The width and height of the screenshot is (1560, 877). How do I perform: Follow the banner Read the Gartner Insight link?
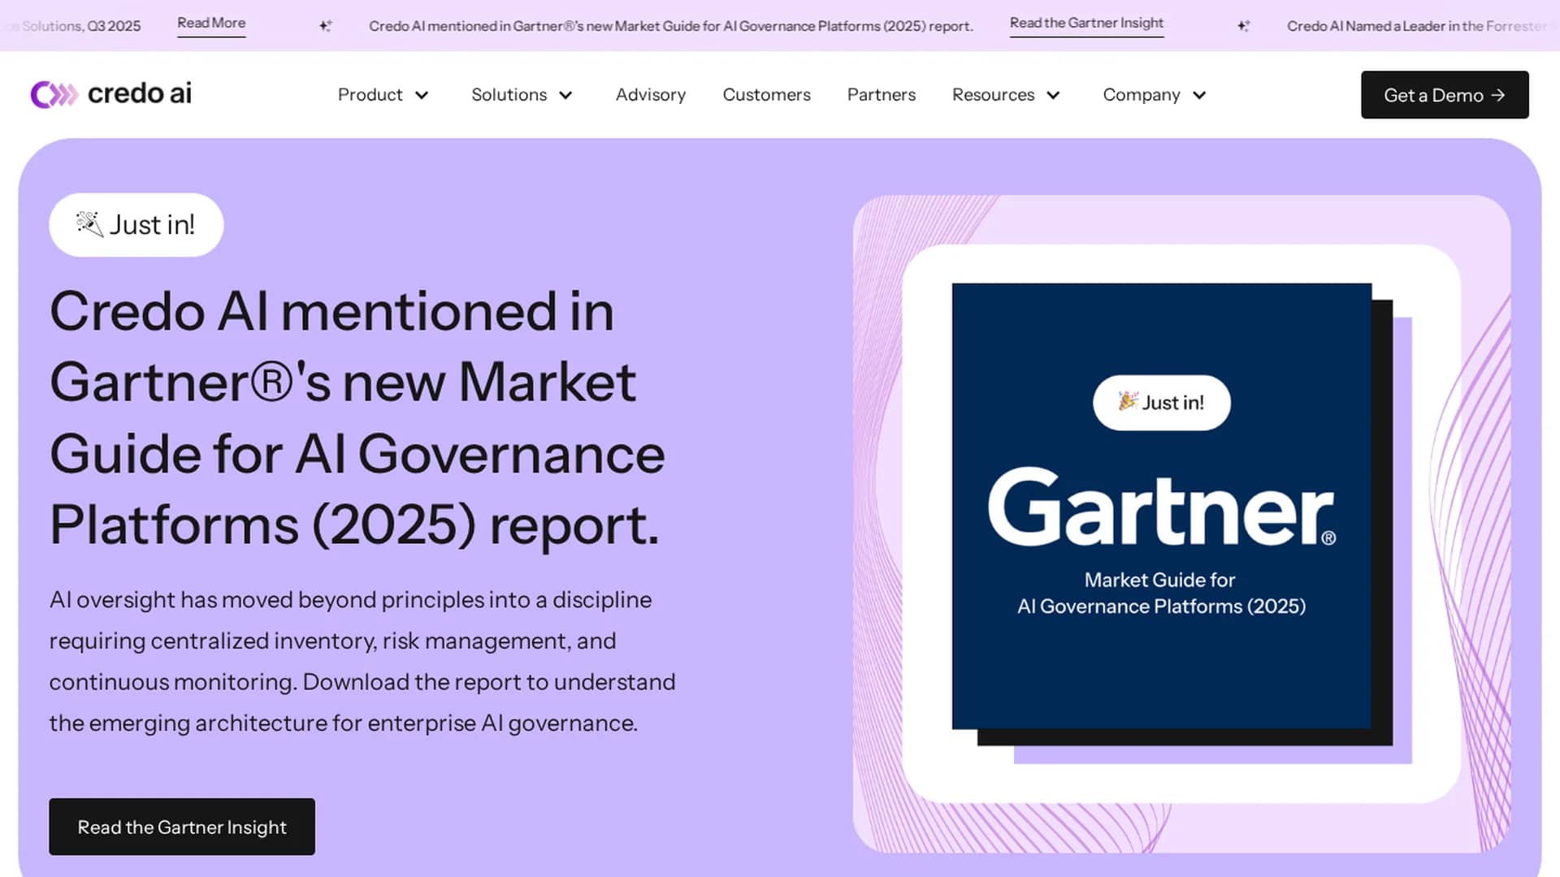pyautogui.click(x=1086, y=24)
